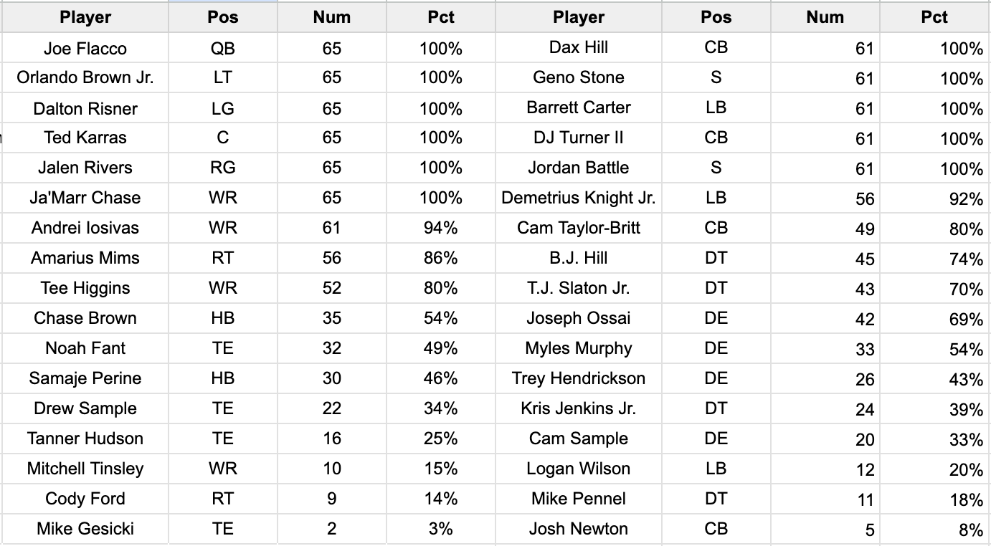This screenshot has width=991, height=546.
Task: Select the Tee Higgins cell
Action: click(85, 288)
